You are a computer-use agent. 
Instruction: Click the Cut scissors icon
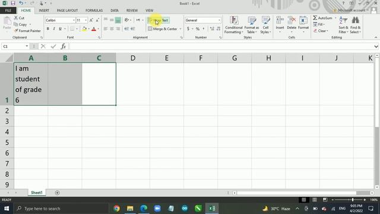(x=16, y=18)
